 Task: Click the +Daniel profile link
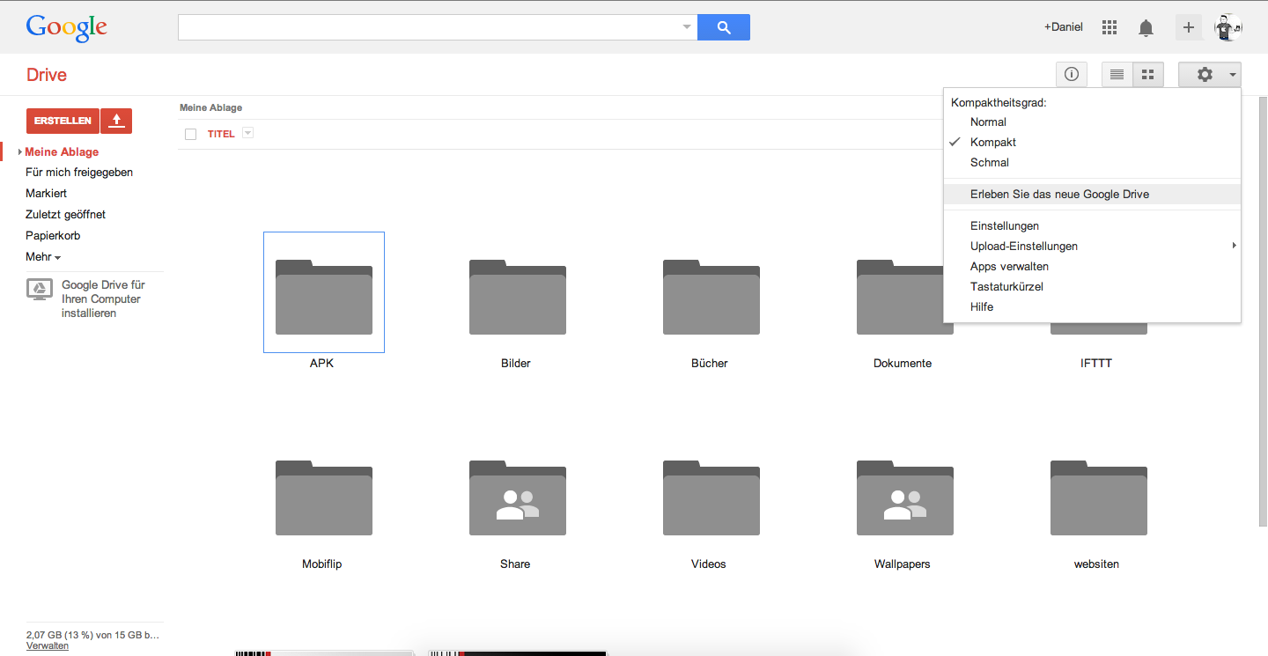coord(1064,27)
